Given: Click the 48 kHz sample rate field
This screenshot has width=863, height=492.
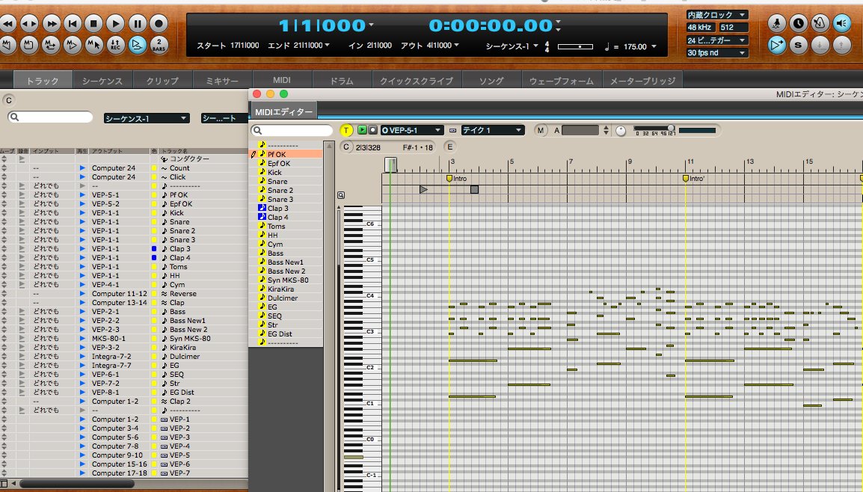Looking at the screenshot, I should click(x=700, y=28).
